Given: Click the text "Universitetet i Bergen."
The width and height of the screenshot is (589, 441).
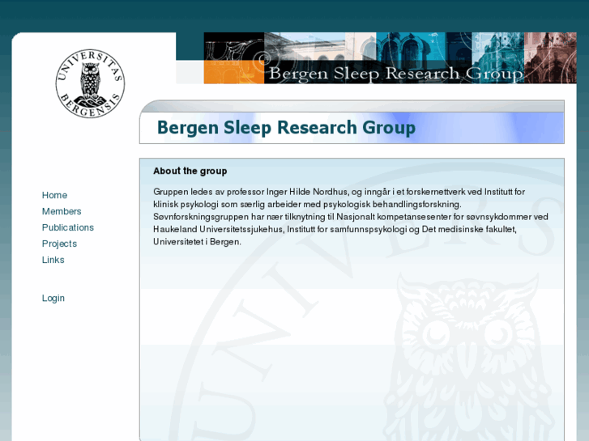Looking at the screenshot, I should coord(197,242).
